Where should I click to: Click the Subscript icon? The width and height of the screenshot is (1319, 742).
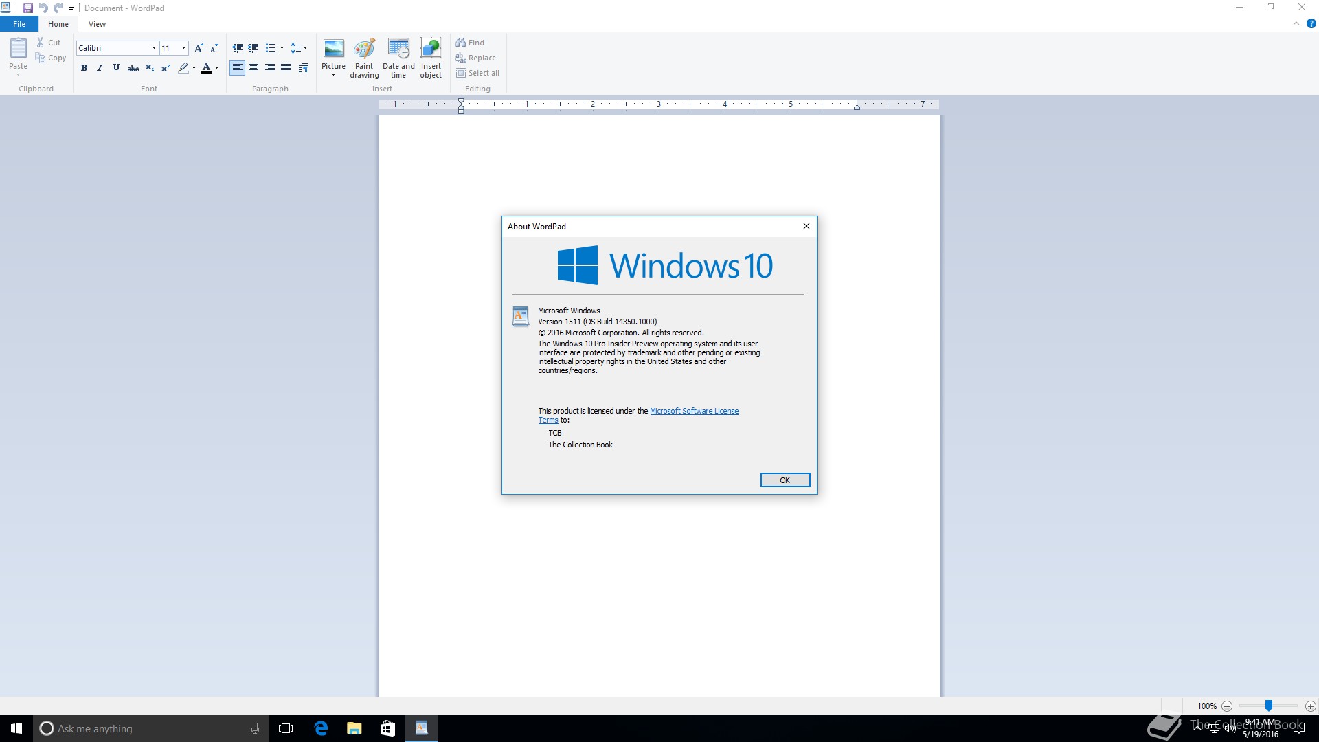click(x=149, y=68)
